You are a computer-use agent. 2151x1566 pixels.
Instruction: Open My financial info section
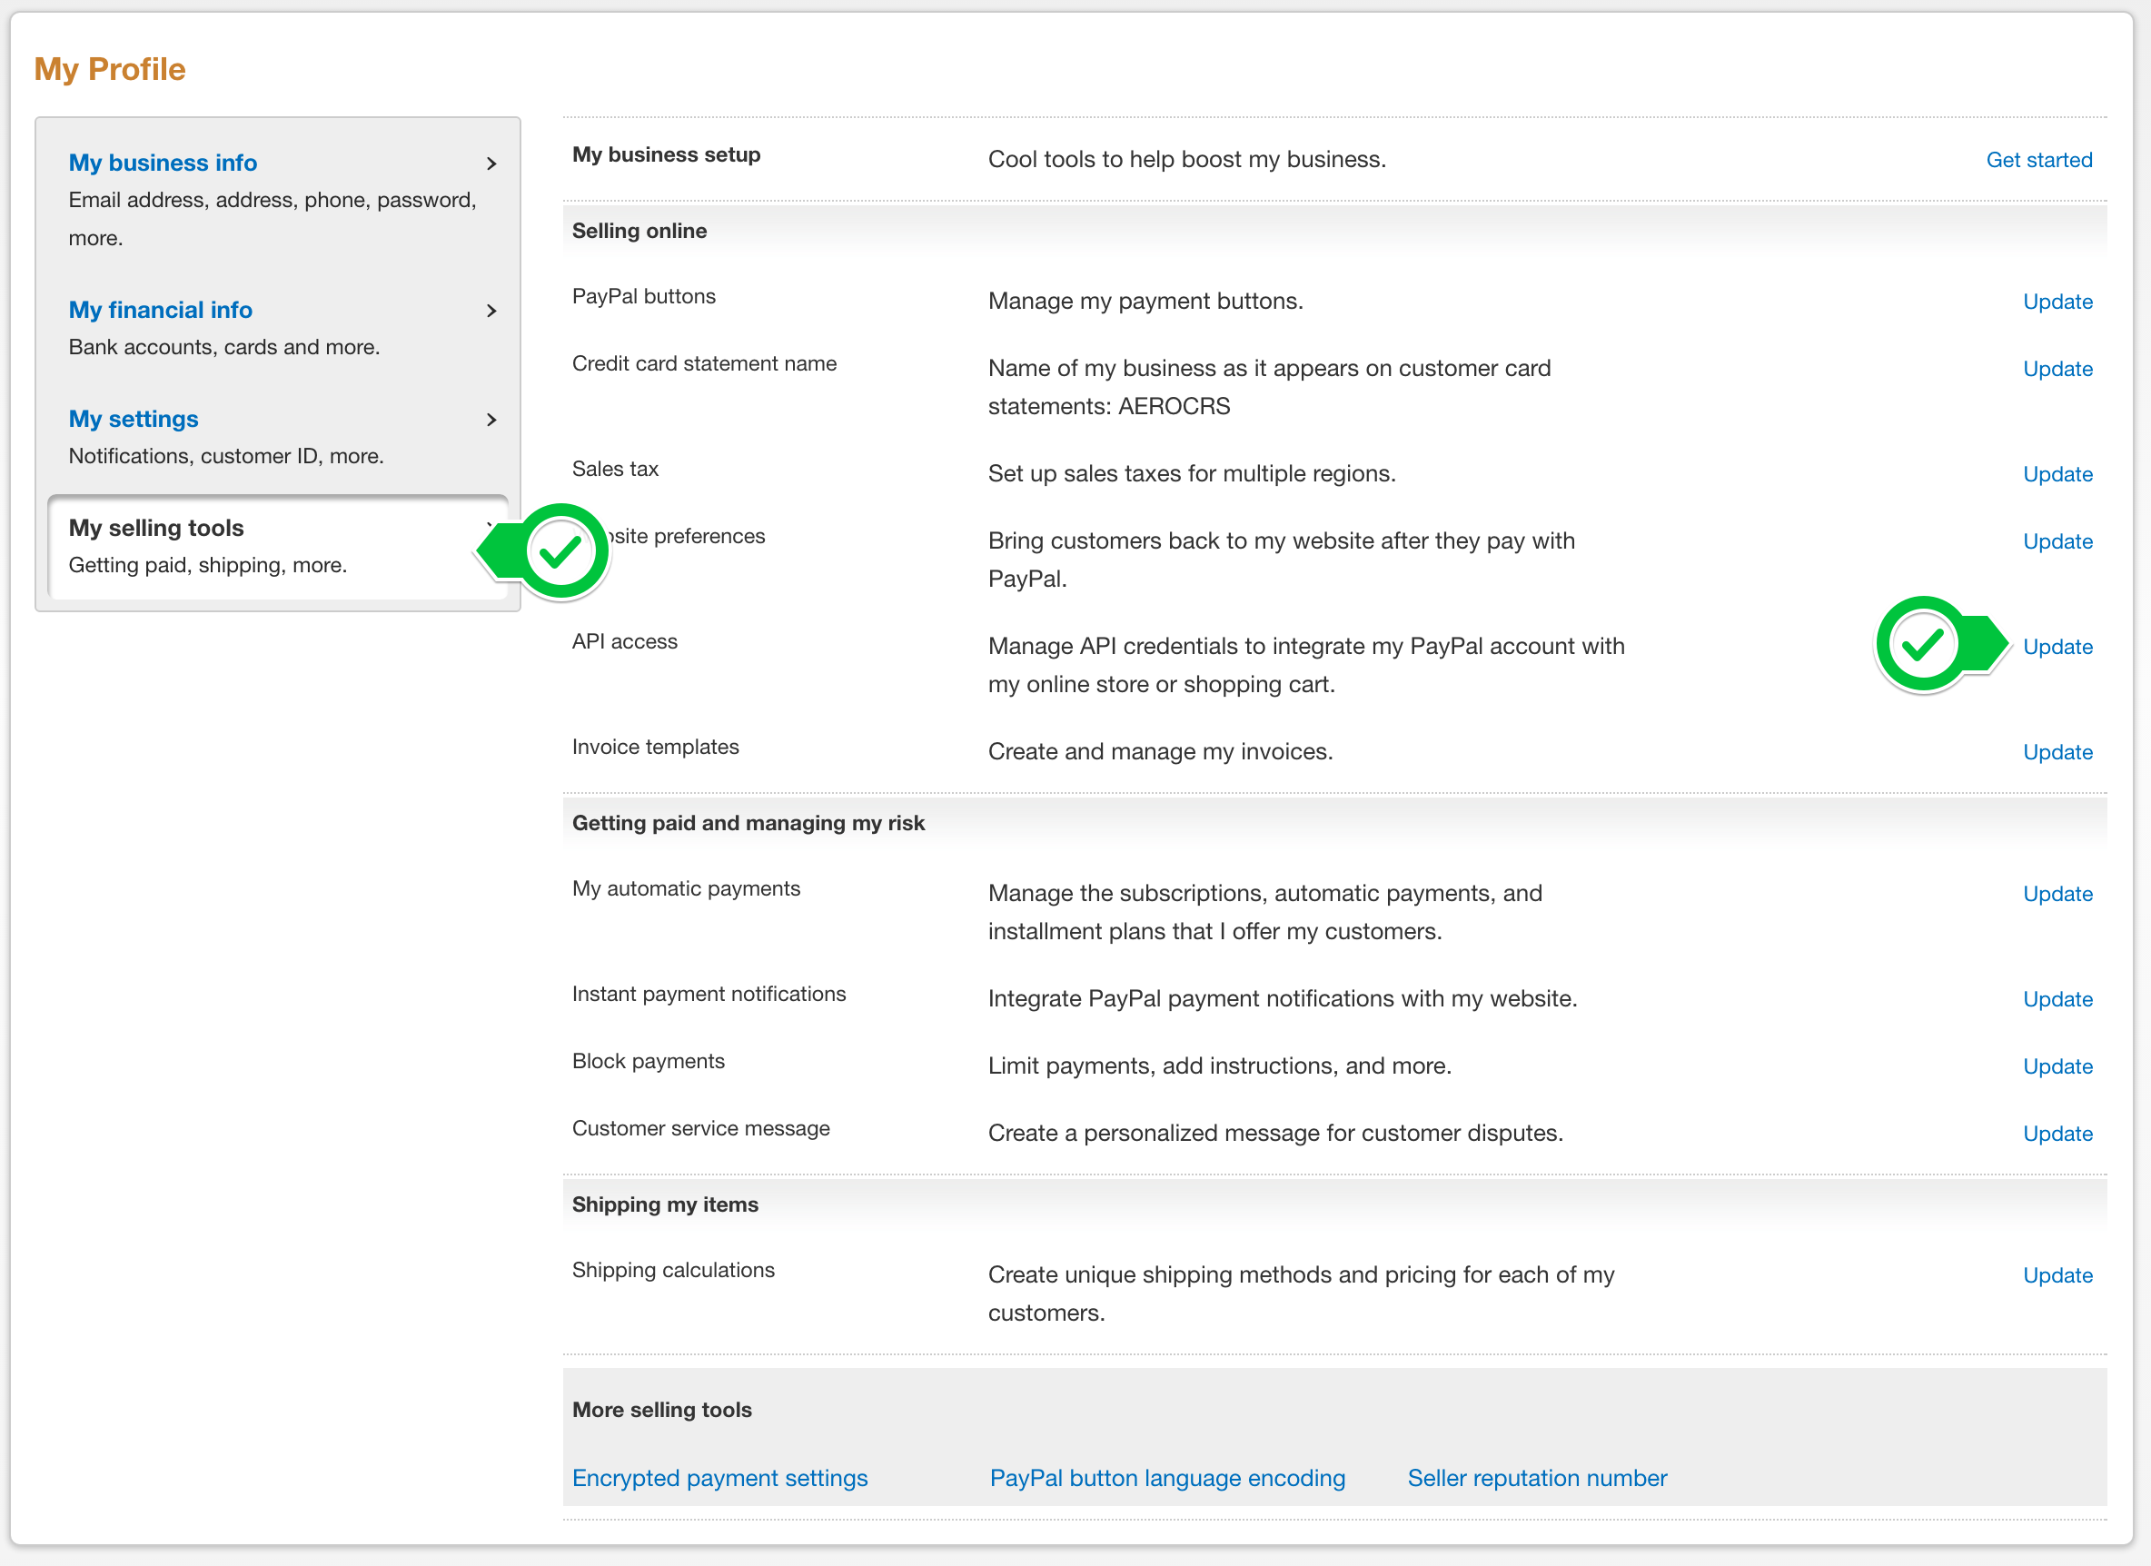[160, 310]
